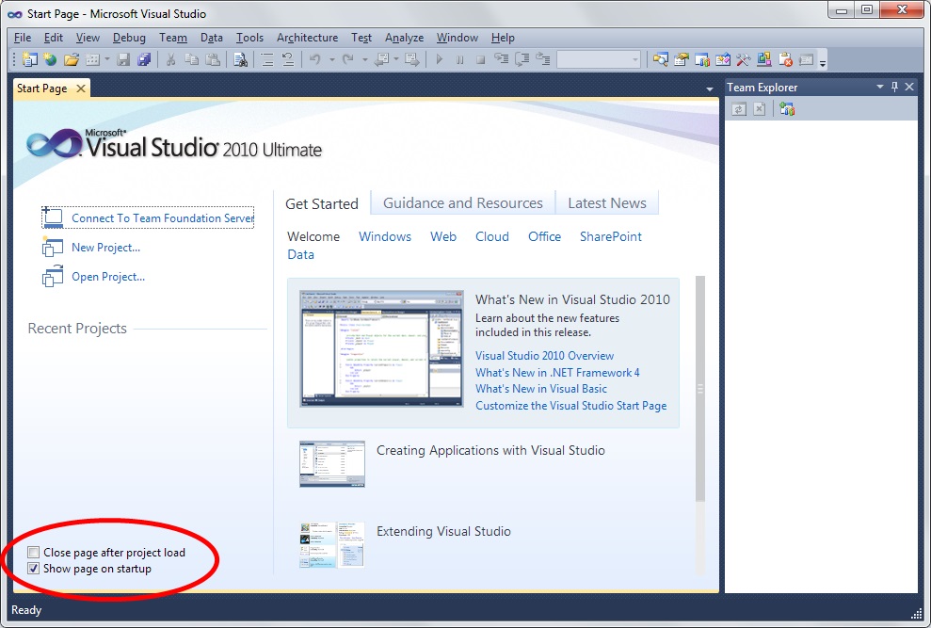931x628 pixels.
Task: Open What's New in Visual Basic link
Action: (x=541, y=389)
